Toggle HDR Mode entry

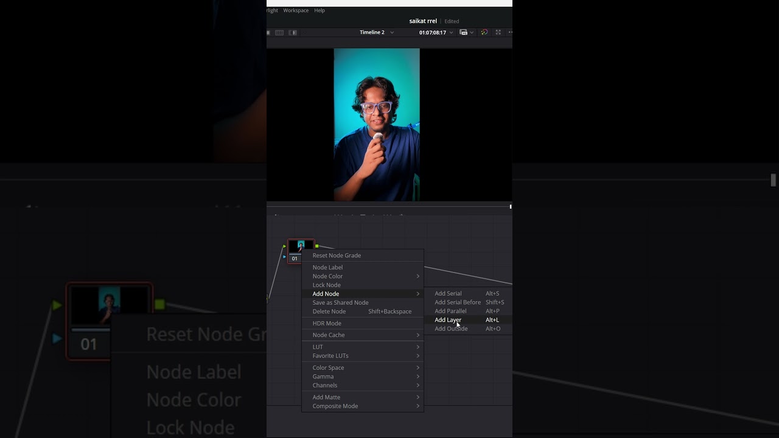click(363, 323)
